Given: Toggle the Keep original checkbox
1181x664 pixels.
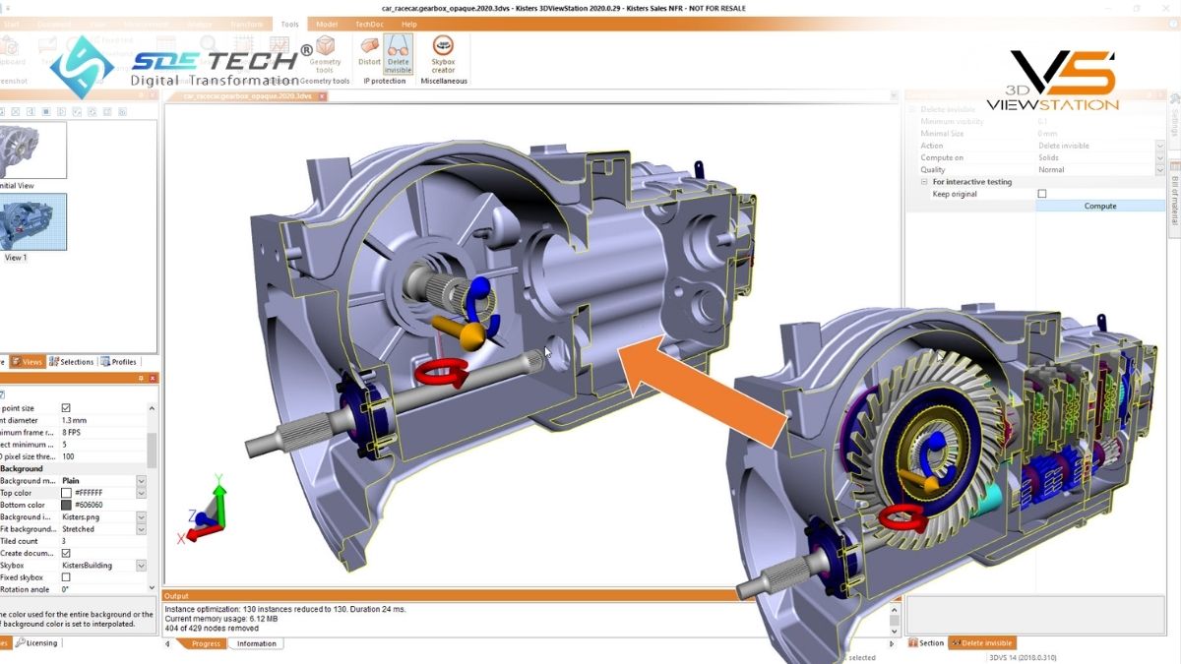Looking at the screenshot, I should point(1042,194).
